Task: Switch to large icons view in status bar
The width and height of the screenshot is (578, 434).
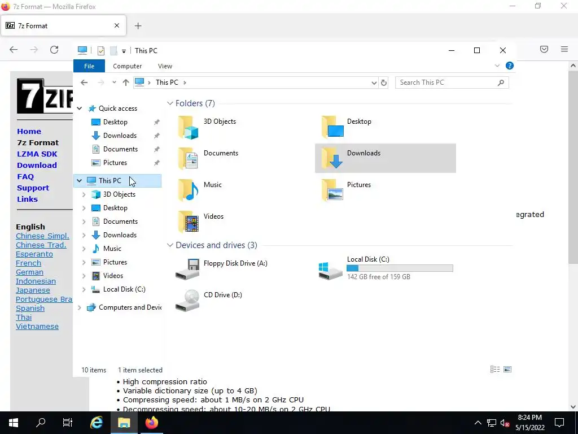Action: coord(507,370)
